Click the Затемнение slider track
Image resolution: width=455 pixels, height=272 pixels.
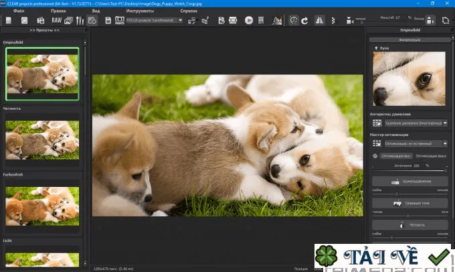[x=409, y=170]
